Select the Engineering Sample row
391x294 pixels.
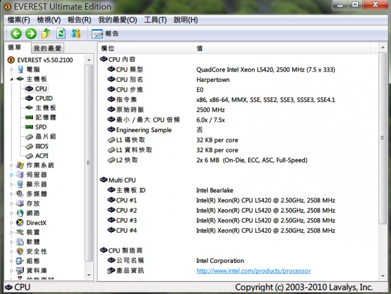(x=238, y=130)
